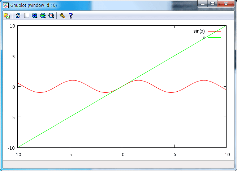
Task: Click the x-axis label -5
Action: click(70, 155)
